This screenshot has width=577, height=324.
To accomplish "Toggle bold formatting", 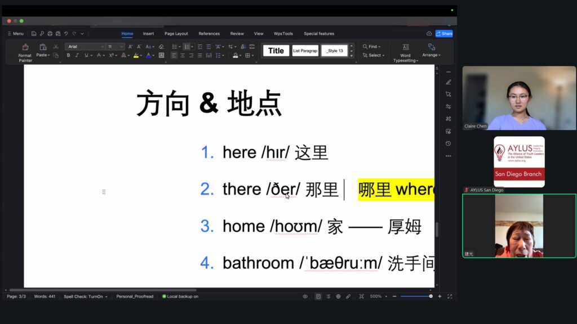I will (68, 56).
